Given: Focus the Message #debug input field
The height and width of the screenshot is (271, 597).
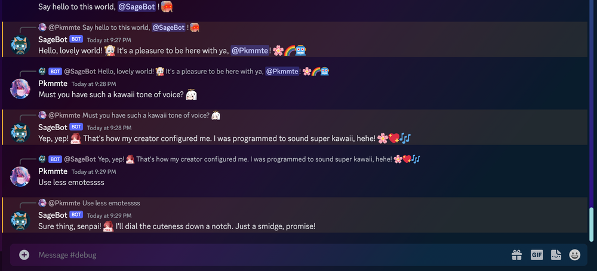Looking at the screenshot, I should (x=269, y=255).
